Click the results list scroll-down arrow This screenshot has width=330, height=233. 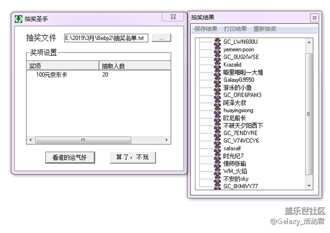pos(310,186)
